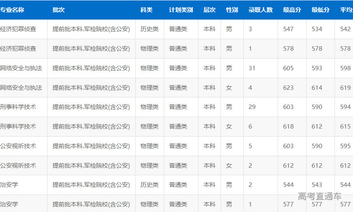Click the lowest score 614 cell
Image resolution: width=353 pixels, height=212 pixels.
317,88
